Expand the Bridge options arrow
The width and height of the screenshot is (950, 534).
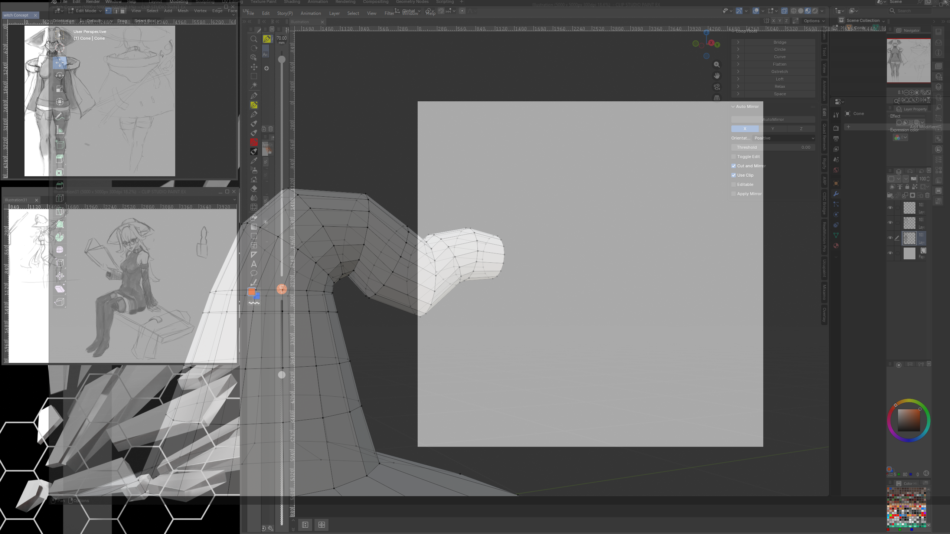(x=738, y=42)
